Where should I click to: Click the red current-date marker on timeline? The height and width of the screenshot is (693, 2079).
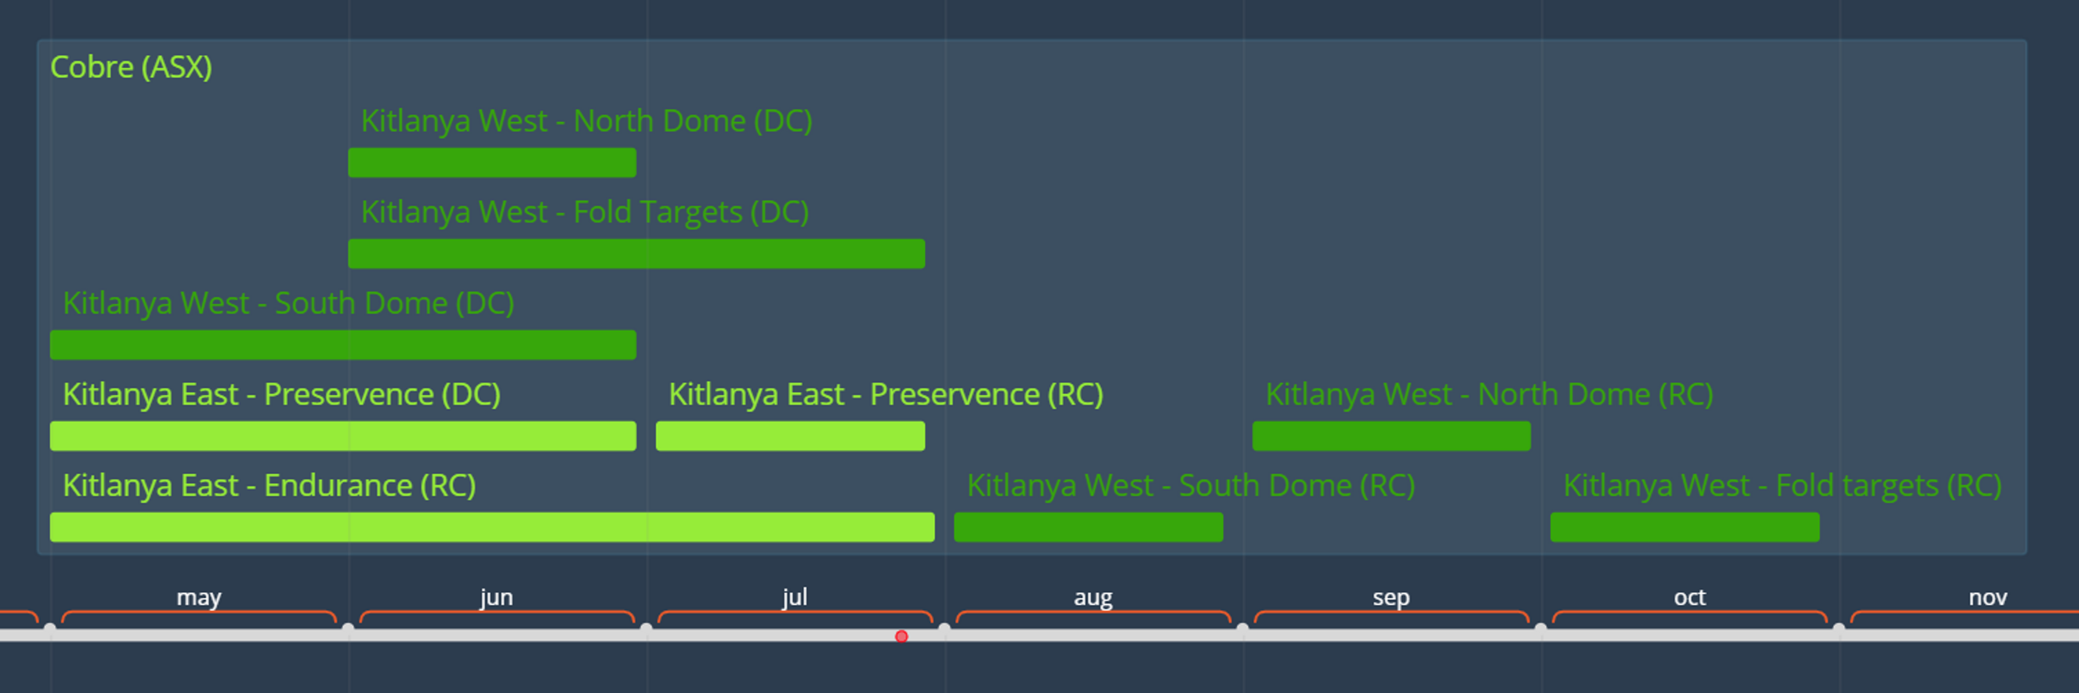(x=901, y=636)
